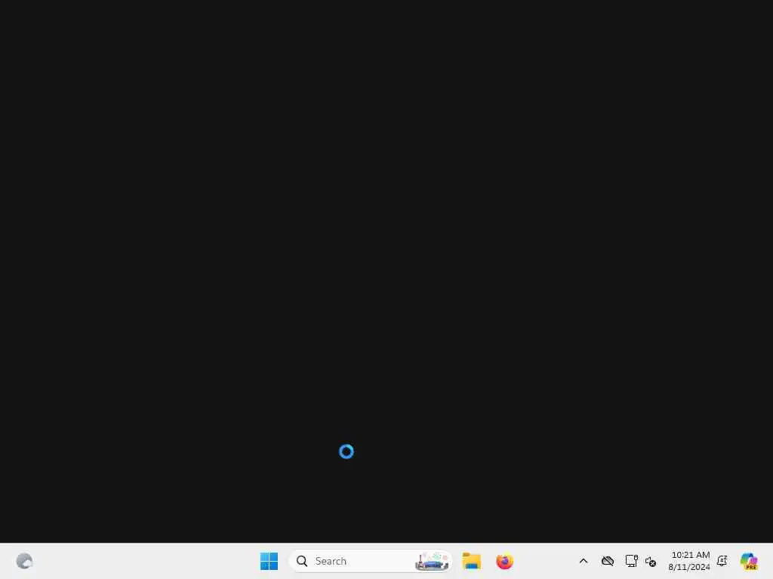Click the muted volume tray icon
The image size is (773, 579).
[x=651, y=561]
